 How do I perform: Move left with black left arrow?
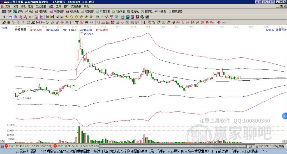(x=57, y=17)
